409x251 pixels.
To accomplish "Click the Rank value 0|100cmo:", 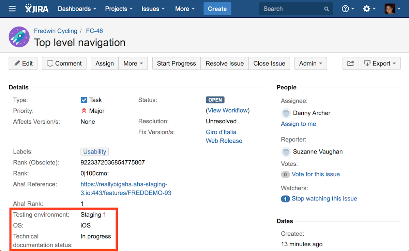I will pyautogui.click(x=95, y=174).
